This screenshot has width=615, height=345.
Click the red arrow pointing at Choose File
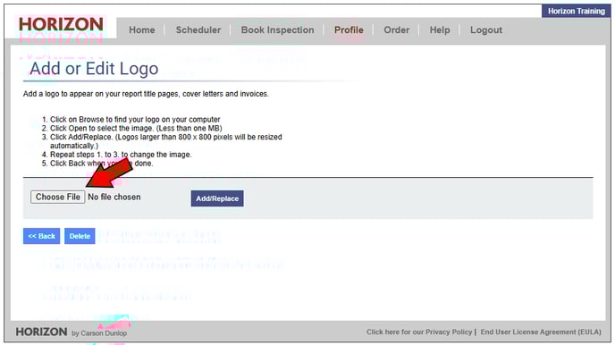tap(109, 172)
